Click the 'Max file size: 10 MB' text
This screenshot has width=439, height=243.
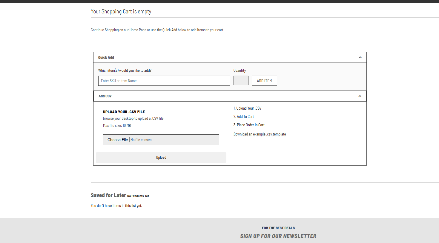pos(117,125)
